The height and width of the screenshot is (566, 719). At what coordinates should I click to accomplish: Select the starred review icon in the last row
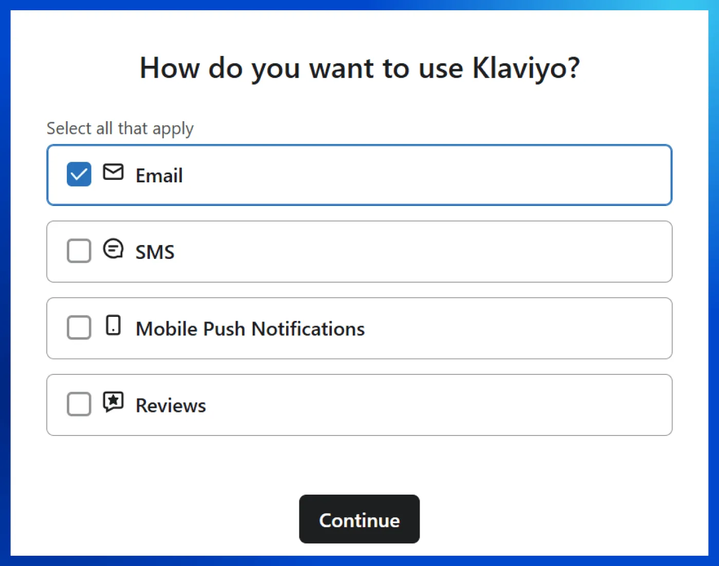coord(113,402)
